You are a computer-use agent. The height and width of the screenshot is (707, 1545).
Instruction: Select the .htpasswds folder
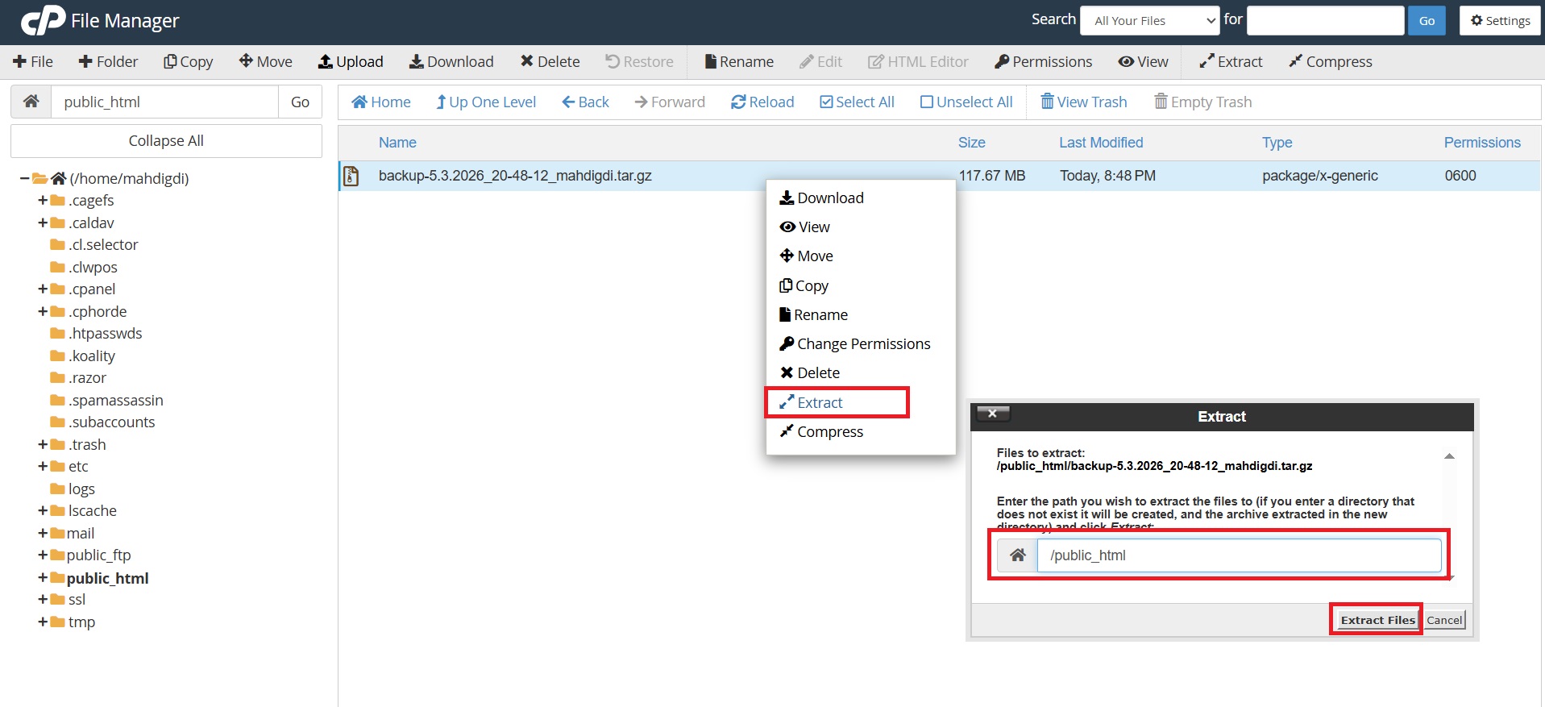click(96, 333)
